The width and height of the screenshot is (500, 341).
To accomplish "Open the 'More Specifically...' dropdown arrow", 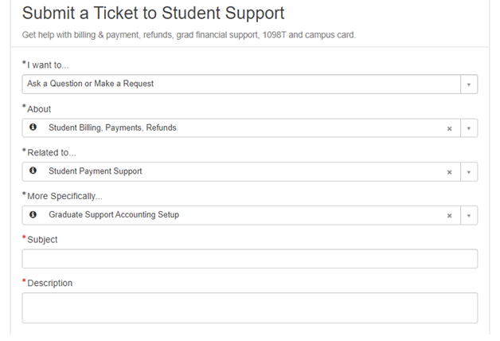I will click(469, 215).
